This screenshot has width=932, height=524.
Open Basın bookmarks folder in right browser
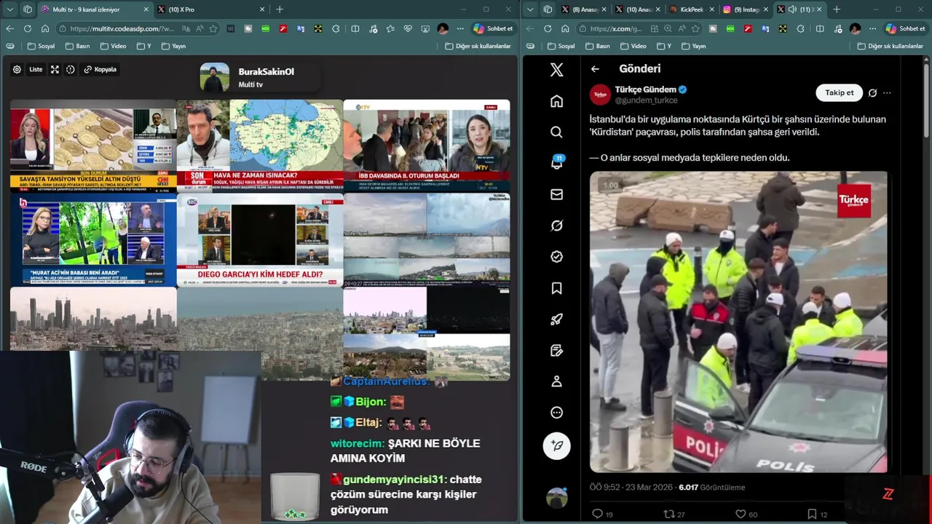(597, 46)
